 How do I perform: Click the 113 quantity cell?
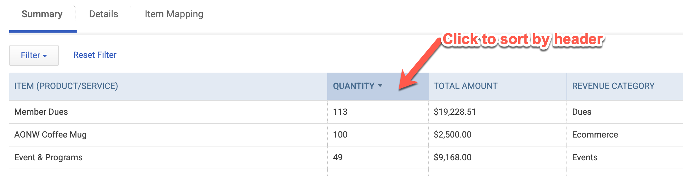[340, 112]
